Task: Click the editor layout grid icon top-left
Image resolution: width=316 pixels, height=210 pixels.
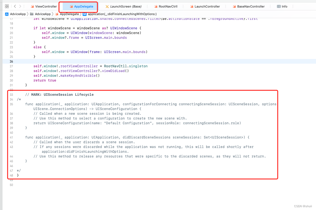Action: 7,6
